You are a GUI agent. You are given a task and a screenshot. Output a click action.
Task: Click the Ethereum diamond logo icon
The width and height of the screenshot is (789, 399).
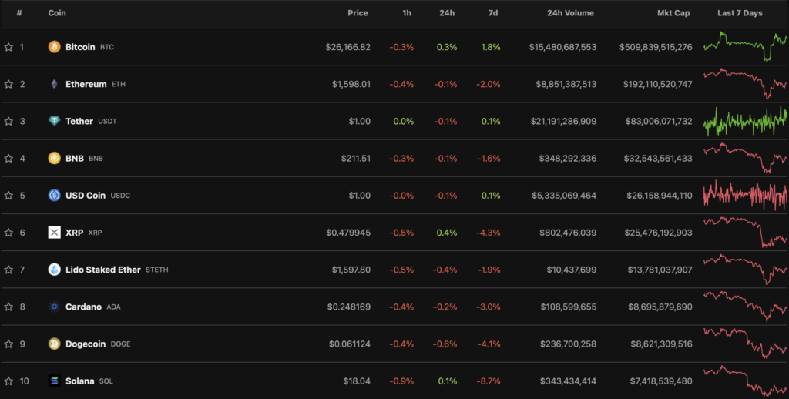(54, 84)
